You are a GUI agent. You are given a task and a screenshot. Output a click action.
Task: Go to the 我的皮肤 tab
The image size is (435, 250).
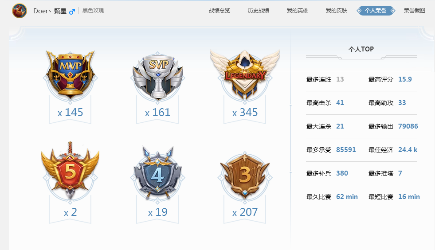(x=337, y=11)
